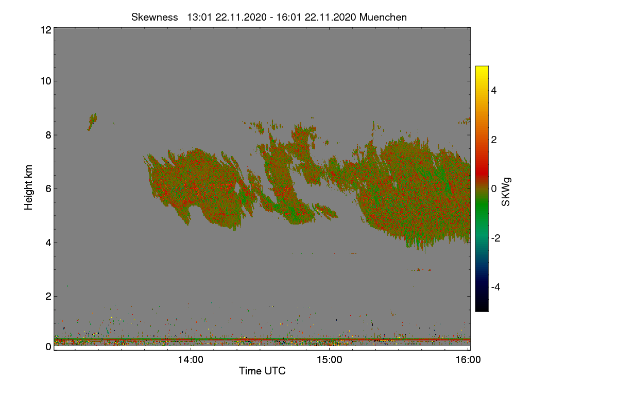This screenshot has height=412, width=618.
Task: Click the 14:00 time tick label
Action: (191, 360)
